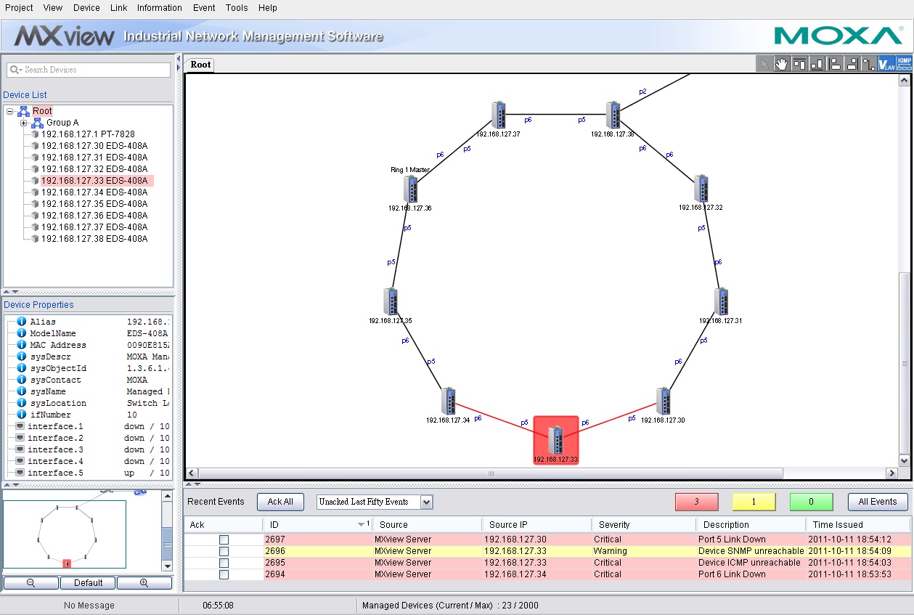The width and height of the screenshot is (914, 615).
Task: Collapse the Recent Events panel splitter arrows
Action: [x=192, y=484]
